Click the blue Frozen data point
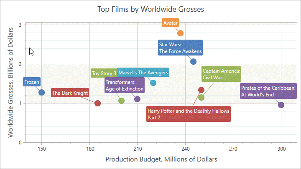Image resolution: width=301 pixels, height=169 pixels. tap(41, 92)
